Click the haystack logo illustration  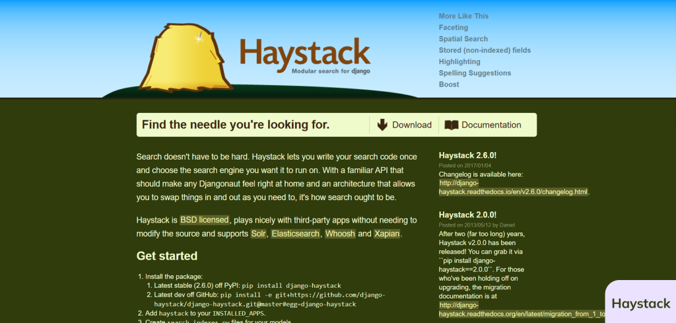pos(185,58)
